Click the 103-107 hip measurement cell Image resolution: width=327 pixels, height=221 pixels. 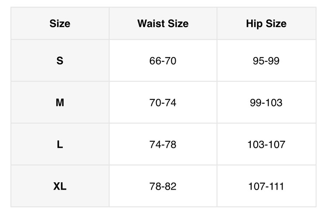pos(266,145)
